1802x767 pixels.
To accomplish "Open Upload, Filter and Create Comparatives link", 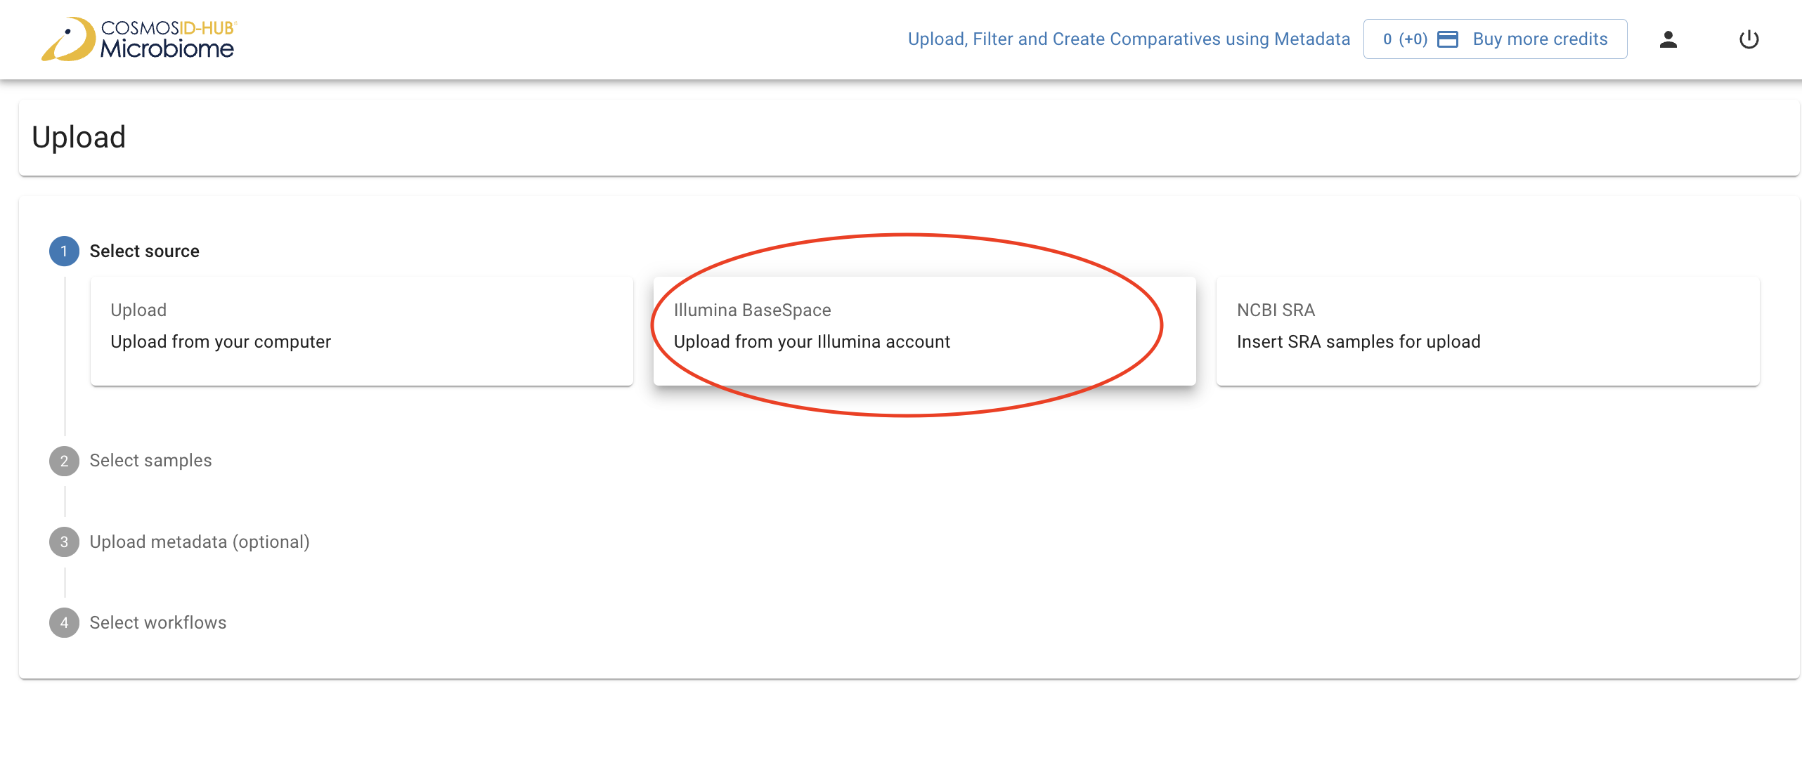I will [x=1129, y=39].
